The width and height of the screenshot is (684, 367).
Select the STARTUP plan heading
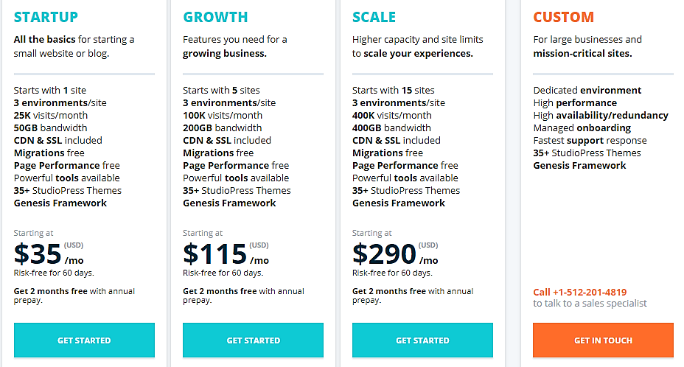[x=46, y=17]
